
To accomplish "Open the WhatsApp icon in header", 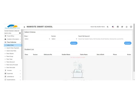I will tap(126, 27).
